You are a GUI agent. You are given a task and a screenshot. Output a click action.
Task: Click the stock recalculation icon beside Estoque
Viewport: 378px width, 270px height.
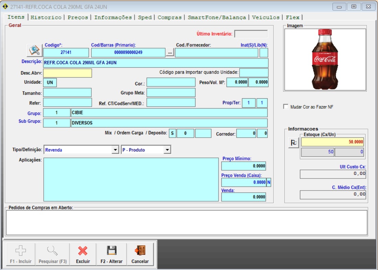293,143
